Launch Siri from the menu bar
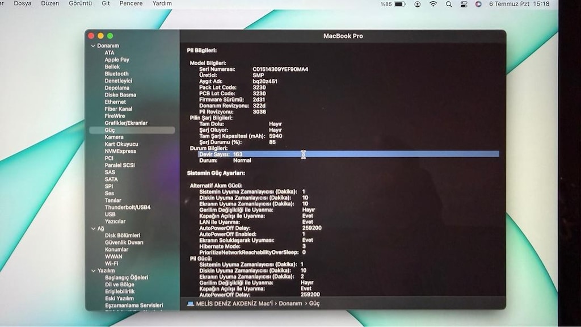This screenshot has height=327, width=581. click(x=478, y=4)
